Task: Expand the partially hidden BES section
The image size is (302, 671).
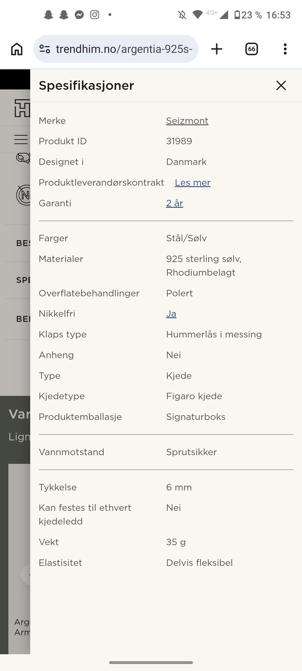Action: point(23,243)
